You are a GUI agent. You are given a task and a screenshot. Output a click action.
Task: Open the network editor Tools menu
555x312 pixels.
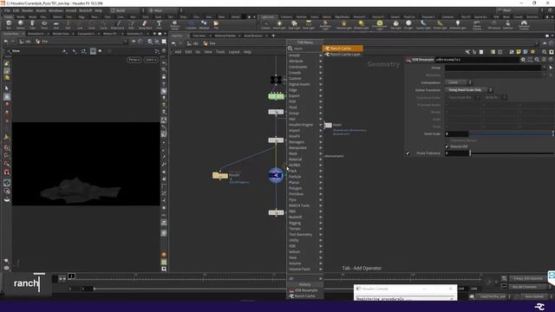(x=220, y=52)
